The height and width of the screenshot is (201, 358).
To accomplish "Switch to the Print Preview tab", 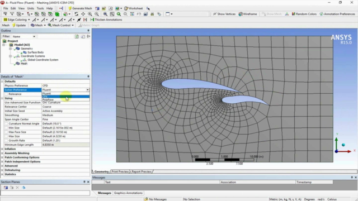I will click(120, 171).
